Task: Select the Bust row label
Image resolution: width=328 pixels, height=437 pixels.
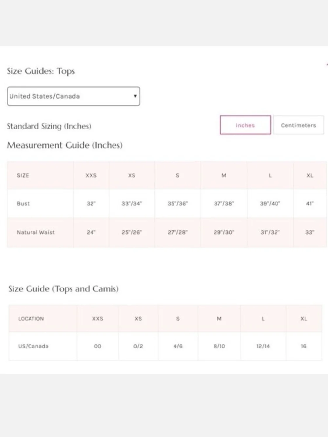Action: 23,203
